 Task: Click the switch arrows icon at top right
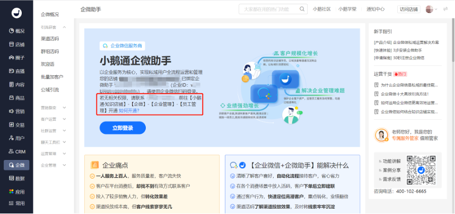tap(445, 10)
